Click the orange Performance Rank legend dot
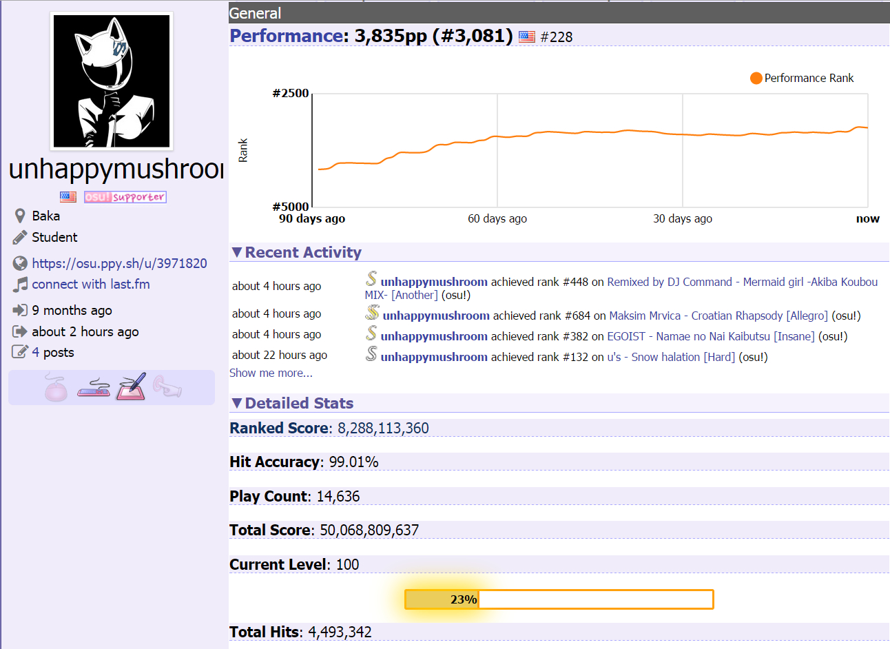This screenshot has height=649, width=890. pyautogui.click(x=756, y=79)
